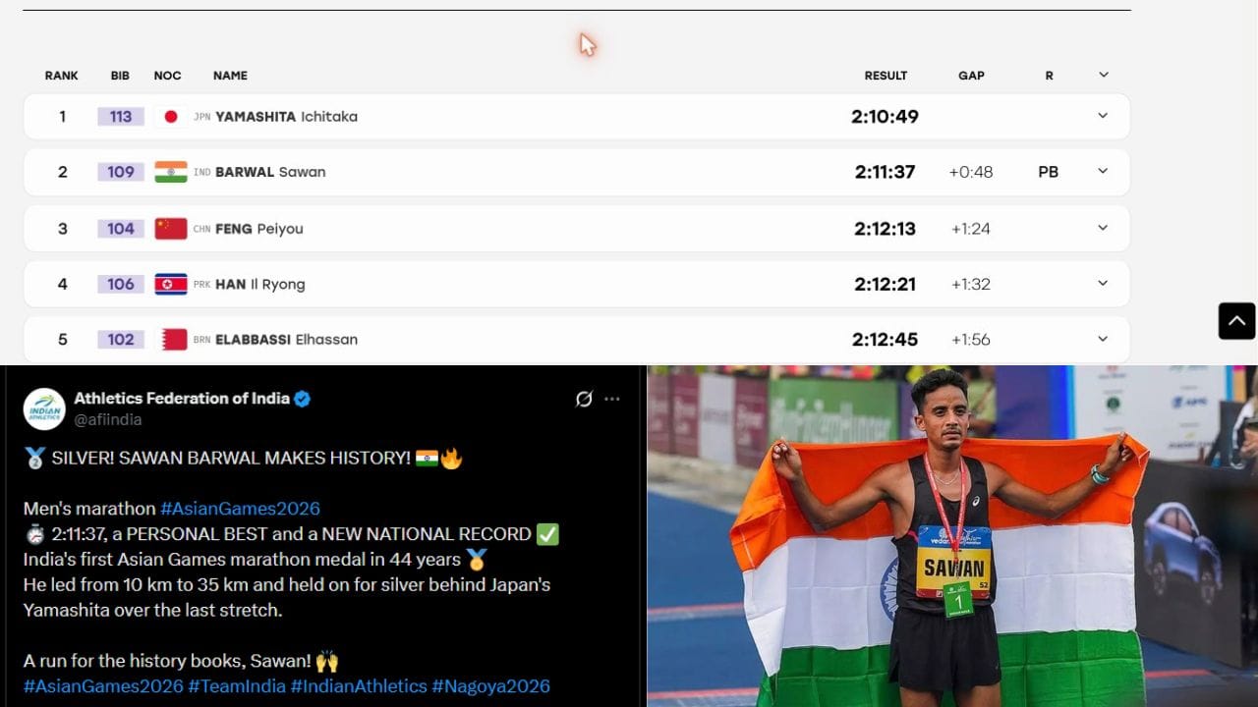The image size is (1258, 707).
Task: Click the gap value +1:32
Action: click(971, 285)
